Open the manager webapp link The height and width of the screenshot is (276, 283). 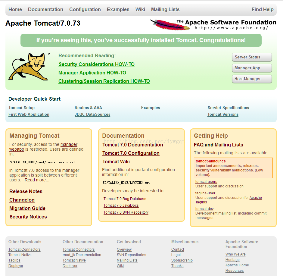click(69, 145)
